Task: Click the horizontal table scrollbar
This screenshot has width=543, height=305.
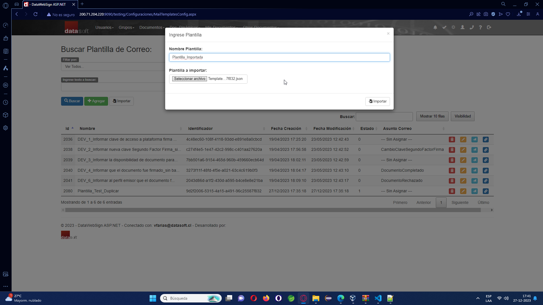Action: pyautogui.click(x=273, y=210)
